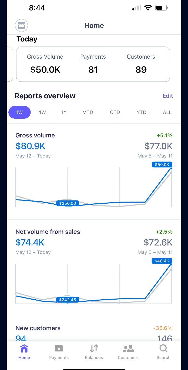This screenshot has height=370, width=188.
Task: Open the Today summary card
Action: pos(93,64)
